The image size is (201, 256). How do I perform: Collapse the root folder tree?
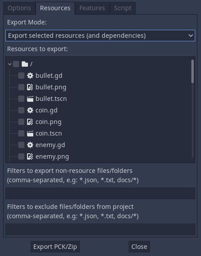[10, 64]
